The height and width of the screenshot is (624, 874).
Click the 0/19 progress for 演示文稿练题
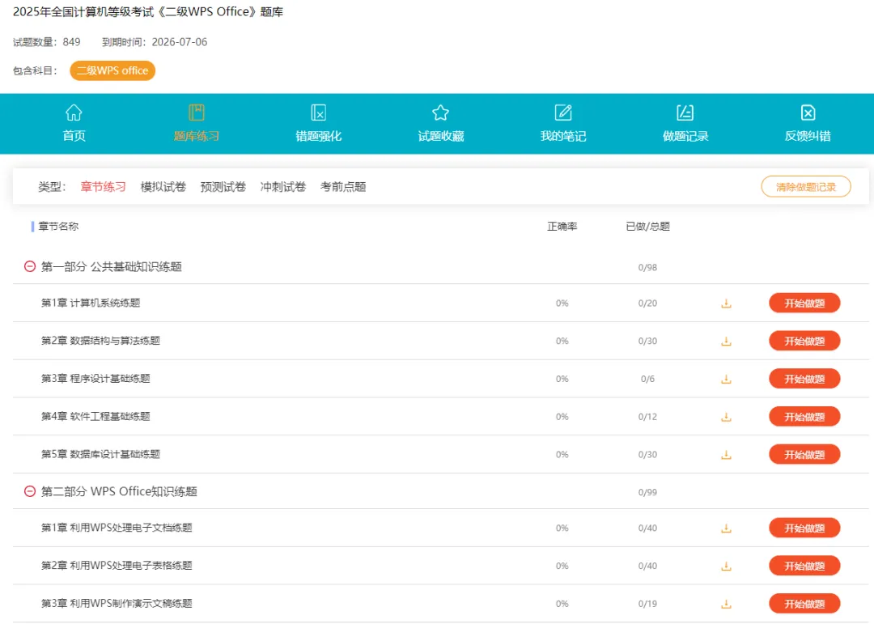tap(647, 604)
